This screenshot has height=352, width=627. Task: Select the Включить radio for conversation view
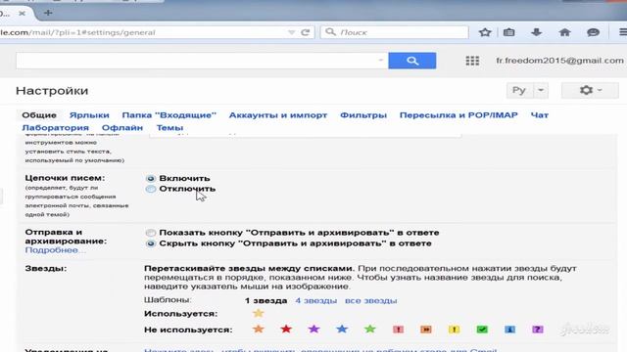click(x=151, y=178)
